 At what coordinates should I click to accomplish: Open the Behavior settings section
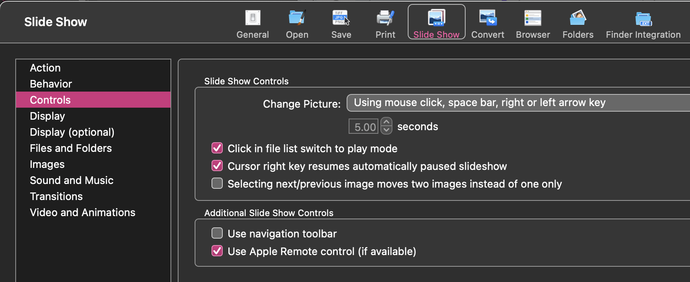pyautogui.click(x=51, y=84)
